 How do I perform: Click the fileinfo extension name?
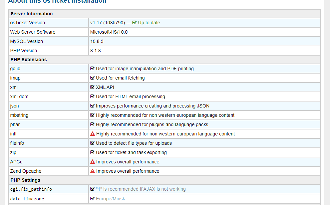click(x=17, y=143)
